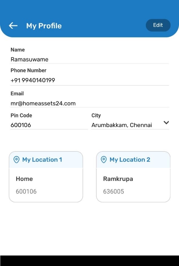Tap pin code 636005 under Ramkrupa
This screenshot has height=266, width=179.
(x=113, y=191)
